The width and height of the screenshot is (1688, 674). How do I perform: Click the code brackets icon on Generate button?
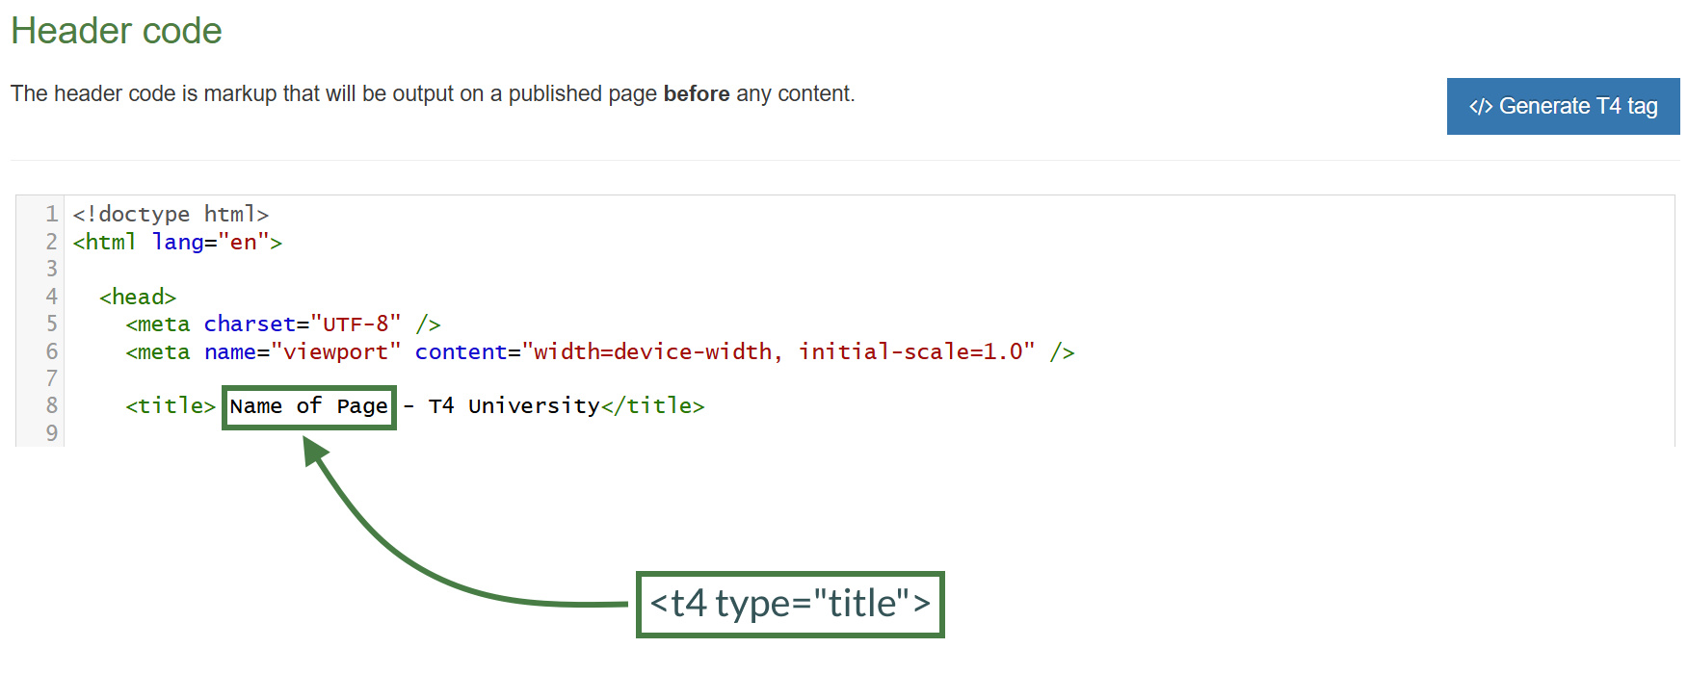coord(1480,107)
